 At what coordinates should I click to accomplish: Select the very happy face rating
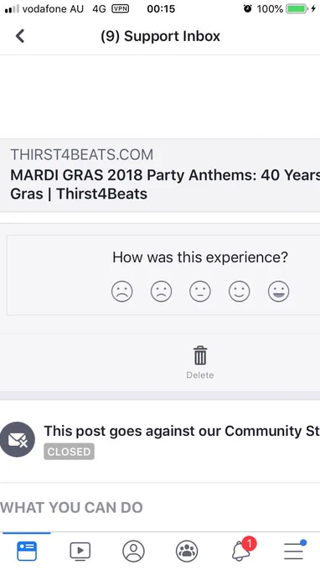click(279, 292)
